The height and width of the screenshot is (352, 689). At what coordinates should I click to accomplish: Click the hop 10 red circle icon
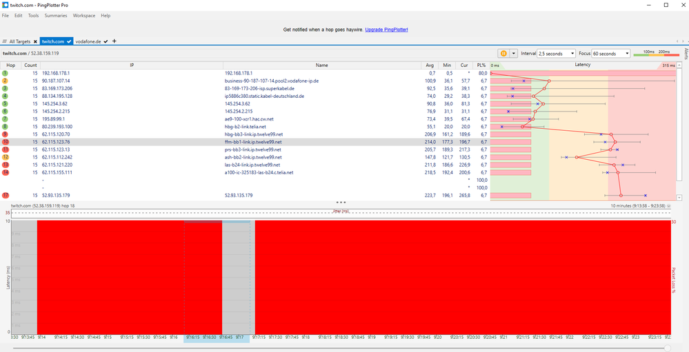point(5,142)
